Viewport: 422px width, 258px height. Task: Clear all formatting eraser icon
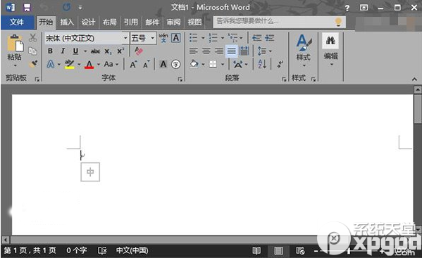139,51
